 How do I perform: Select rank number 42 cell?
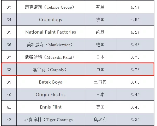tap(9, 119)
